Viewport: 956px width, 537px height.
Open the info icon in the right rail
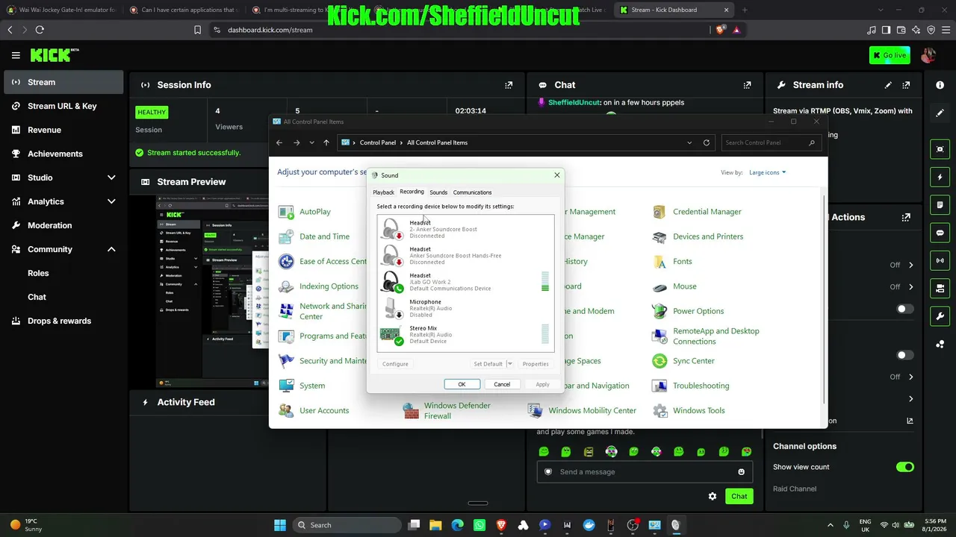(x=940, y=85)
